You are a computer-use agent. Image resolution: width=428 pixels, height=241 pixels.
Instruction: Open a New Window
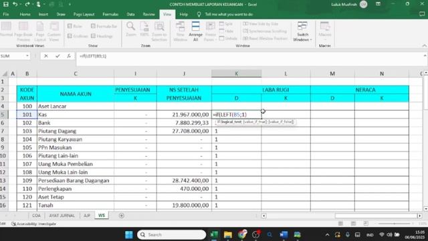[x=180, y=31]
